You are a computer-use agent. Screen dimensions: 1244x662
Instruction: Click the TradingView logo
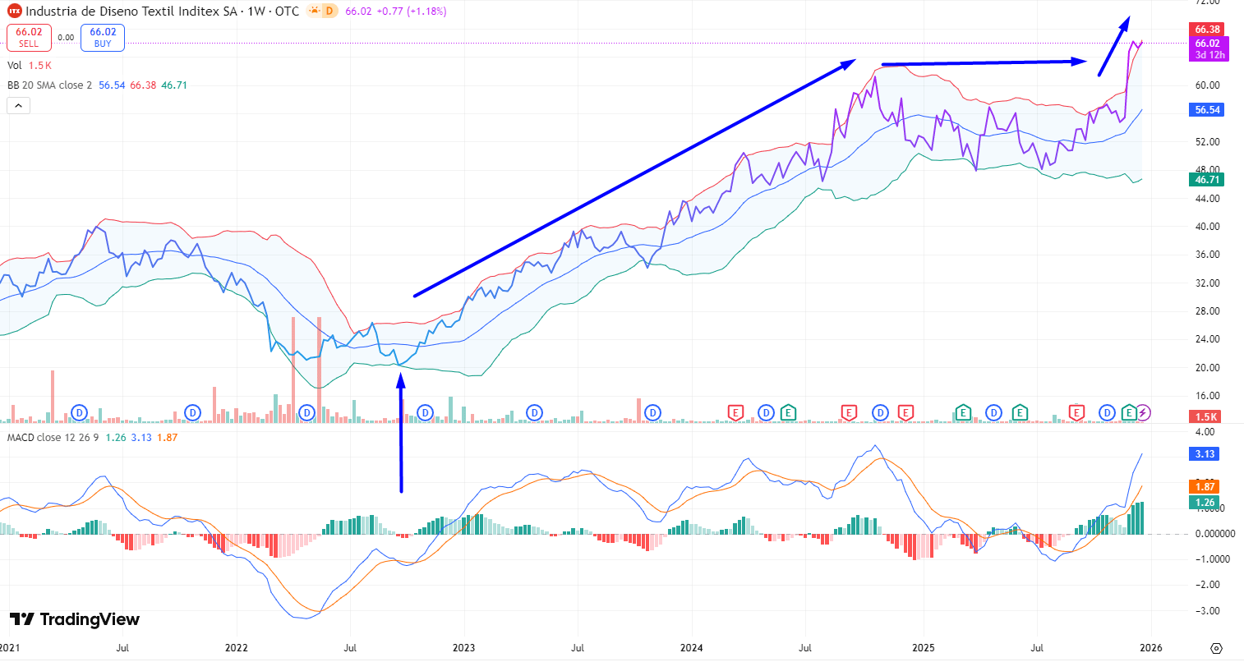click(x=75, y=619)
